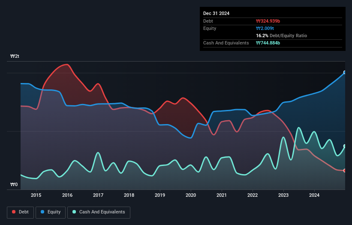Click the 2016 x-axis label
352x225 pixels.
(x=67, y=195)
